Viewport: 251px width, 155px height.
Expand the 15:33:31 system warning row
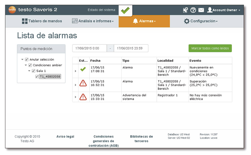coord(76,97)
